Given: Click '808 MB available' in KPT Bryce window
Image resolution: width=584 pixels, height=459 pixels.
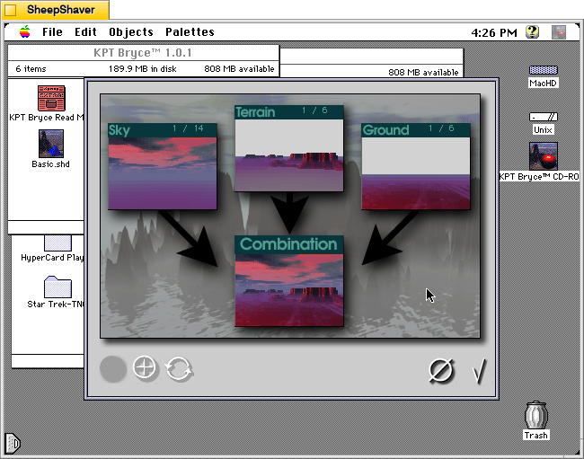Looking at the screenshot, I should [239, 69].
